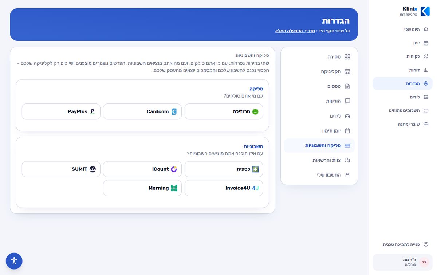Click the הגדרות page heading
This screenshot has width=437, height=275.
coord(336,21)
